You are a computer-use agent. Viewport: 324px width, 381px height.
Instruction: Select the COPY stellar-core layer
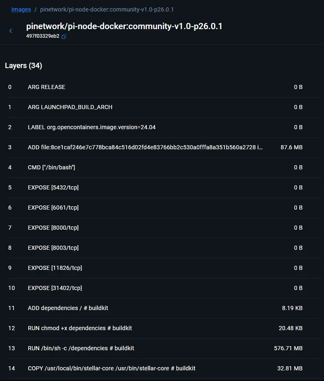tap(165, 368)
